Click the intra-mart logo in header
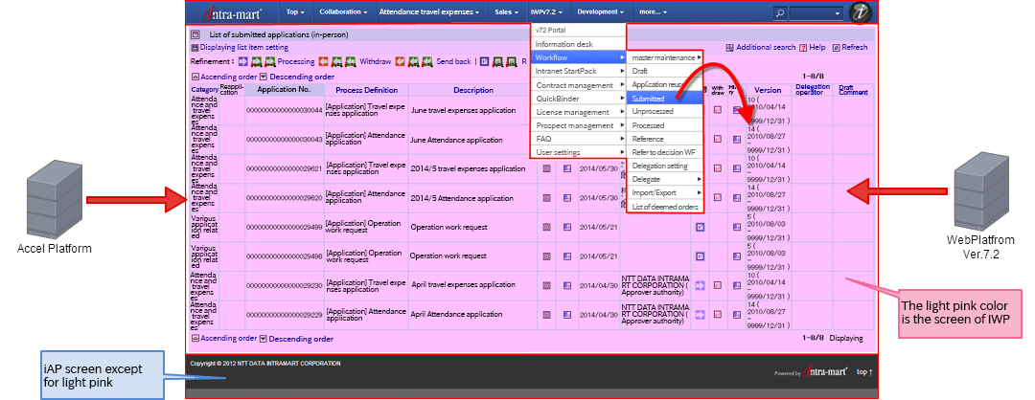 click(232, 12)
